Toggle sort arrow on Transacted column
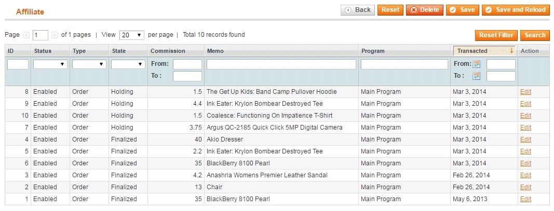The width and height of the screenshot is (554, 211). [x=511, y=51]
